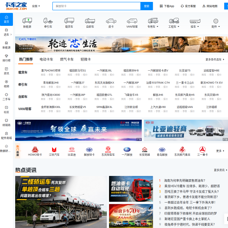Open headline 海南为何率先明确禁售燃油车?
Screen dimensions: 228x228
click(x=185, y=180)
